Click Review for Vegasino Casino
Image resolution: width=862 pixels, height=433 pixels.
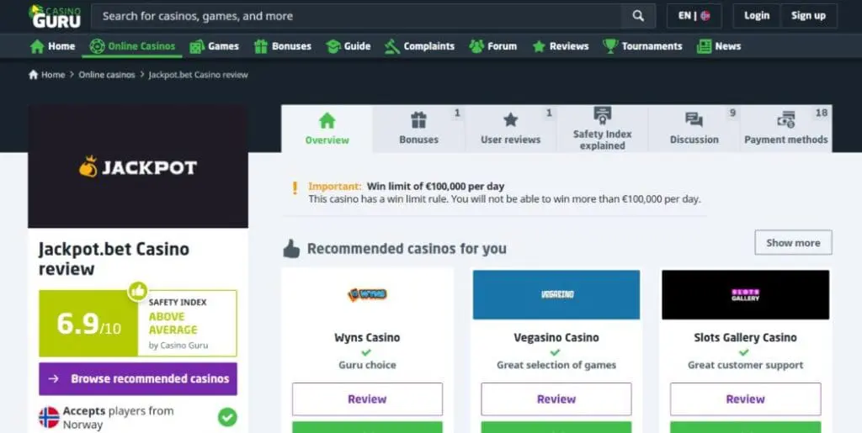click(x=556, y=399)
